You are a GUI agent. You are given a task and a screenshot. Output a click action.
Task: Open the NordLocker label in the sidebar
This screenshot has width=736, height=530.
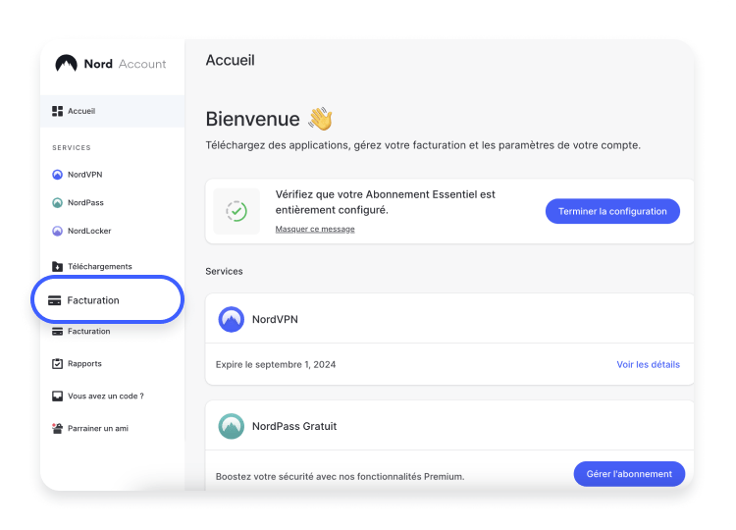click(x=89, y=231)
